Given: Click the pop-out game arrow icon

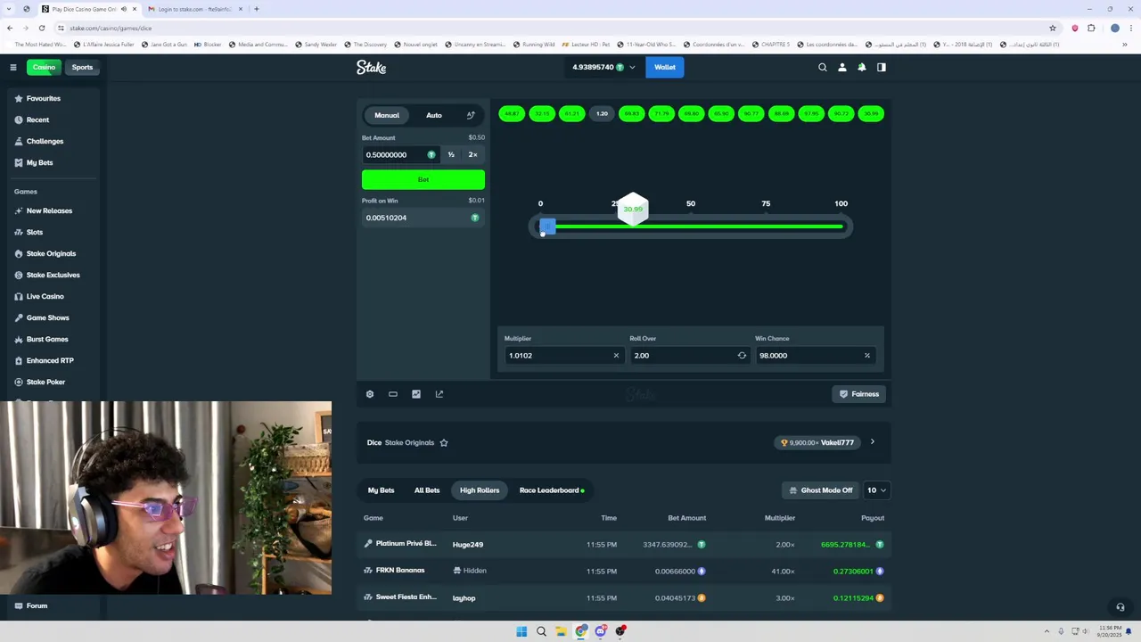Looking at the screenshot, I should [439, 394].
